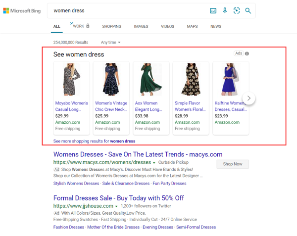The width and height of the screenshot is (297, 236).
Task: Open Women's Vintage navy dress thumbnail
Action: [111, 80]
